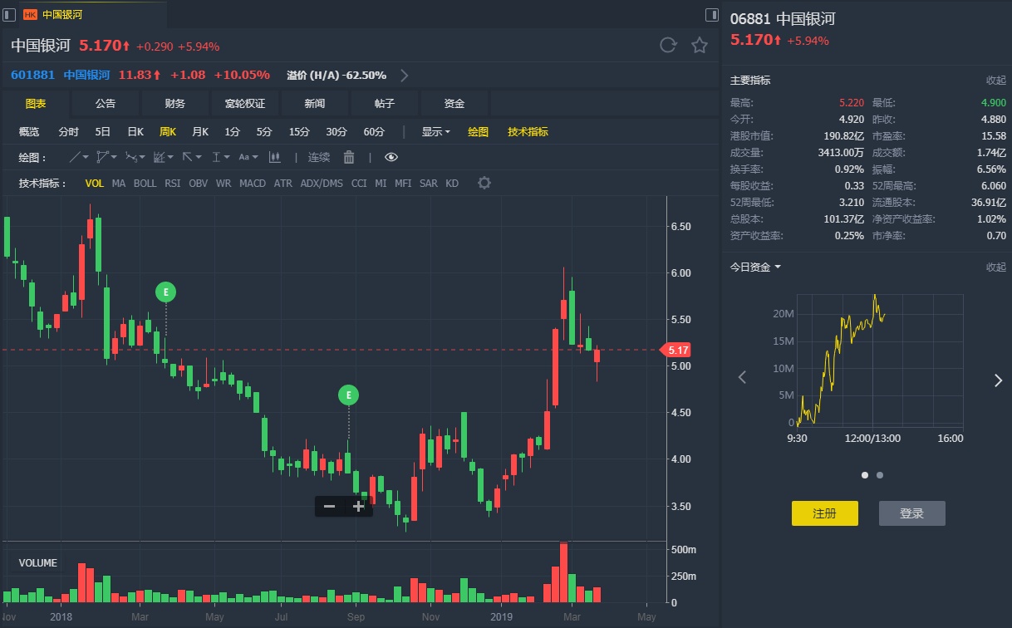Toggle the 技术指标 toolbar button
This screenshot has width=1012, height=628.
point(528,131)
